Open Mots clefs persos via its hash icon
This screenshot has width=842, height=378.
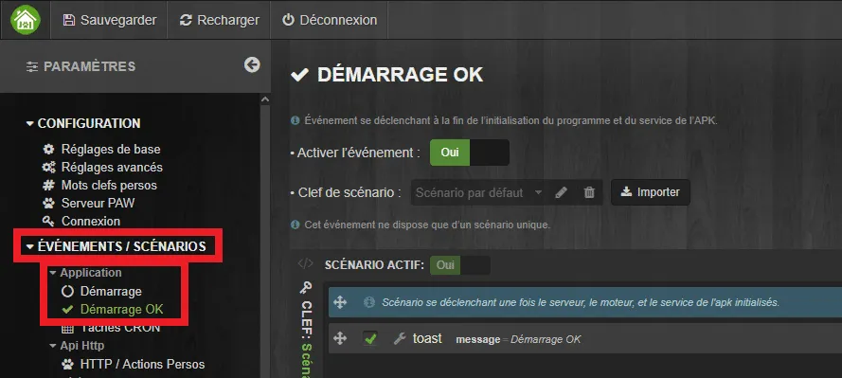(49, 186)
